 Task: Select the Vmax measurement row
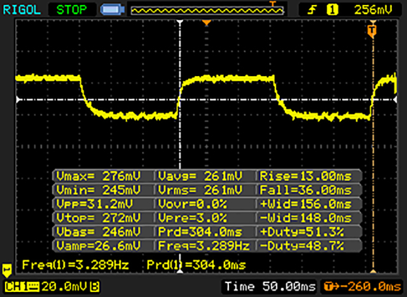coord(103,176)
